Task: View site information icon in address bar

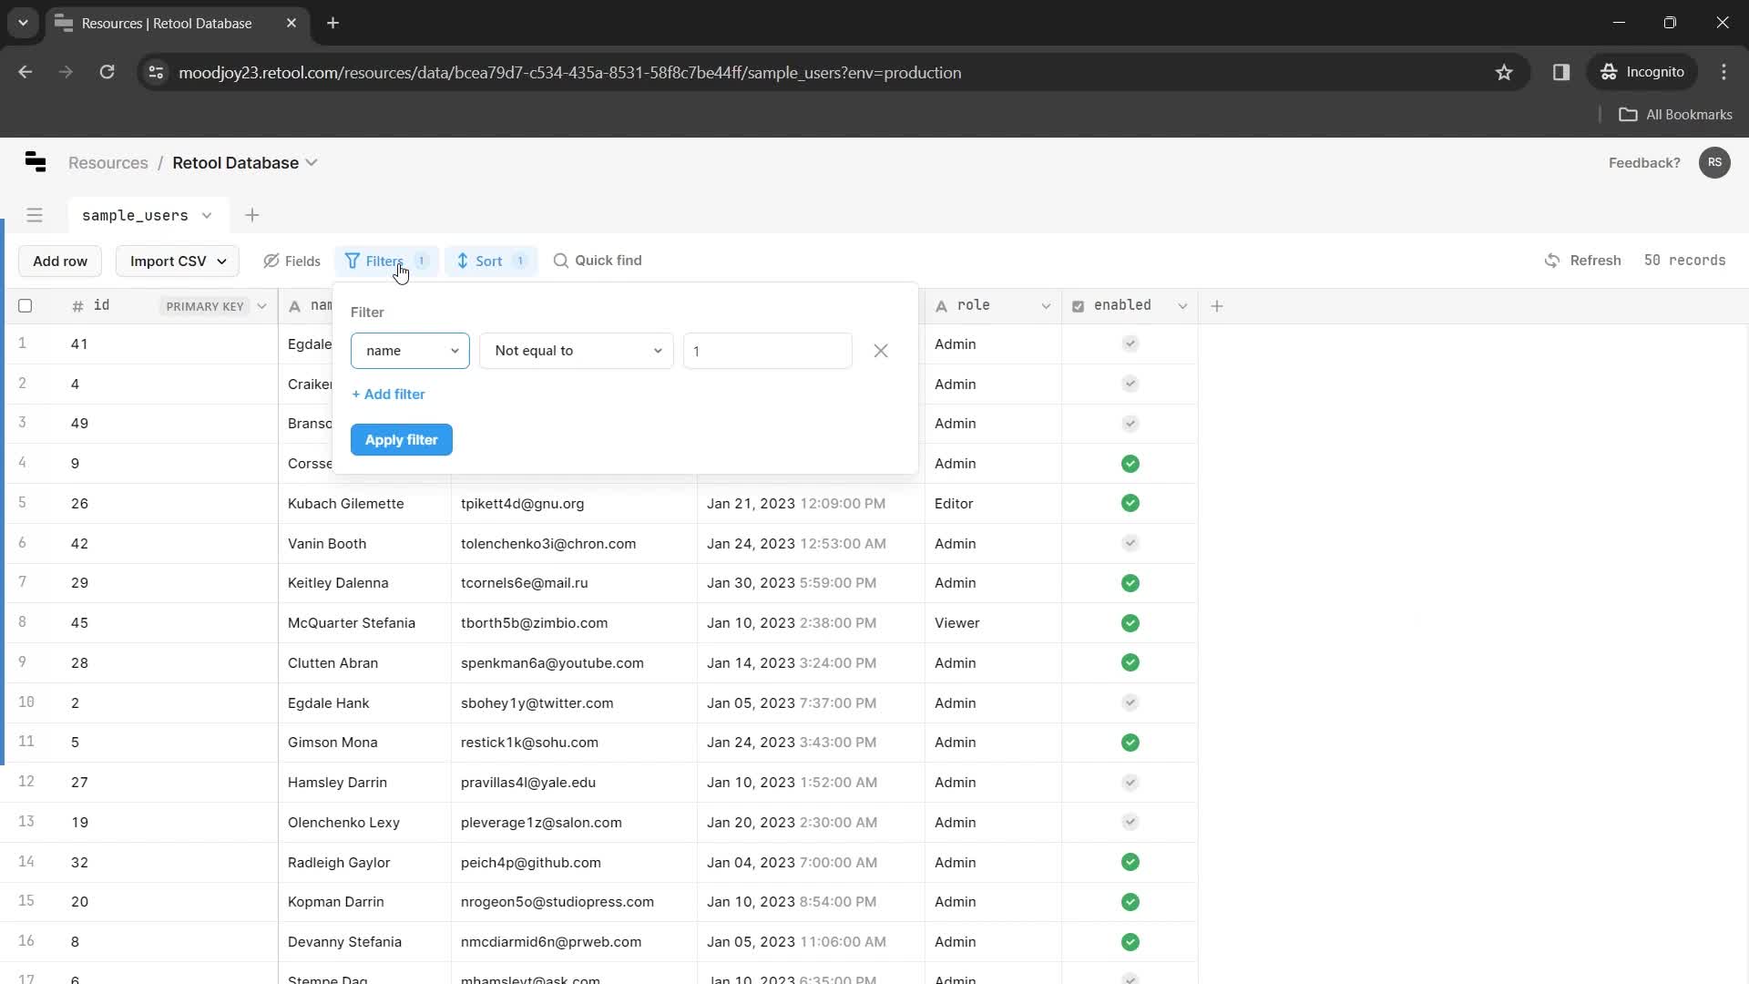Action: tap(156, 72)
